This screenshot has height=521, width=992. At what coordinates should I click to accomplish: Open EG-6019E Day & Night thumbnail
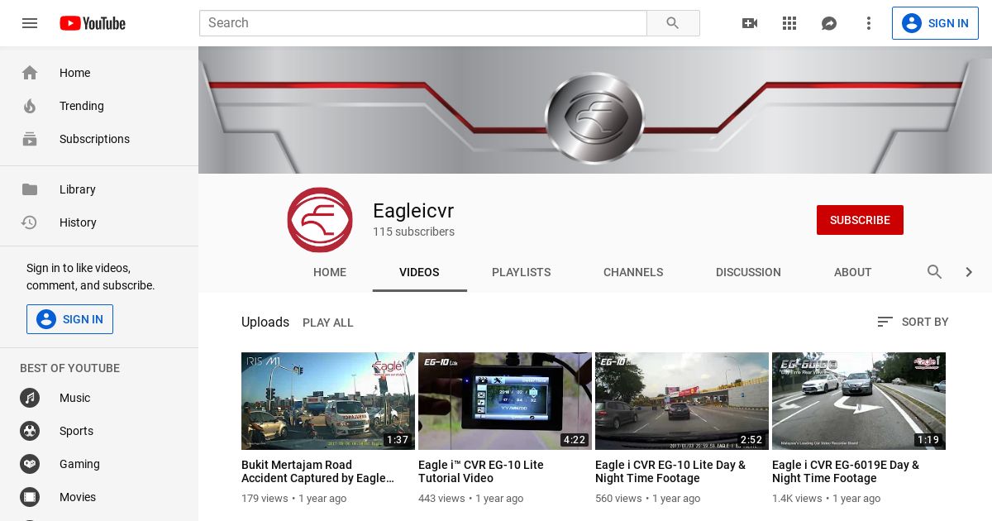coord(859,401)
